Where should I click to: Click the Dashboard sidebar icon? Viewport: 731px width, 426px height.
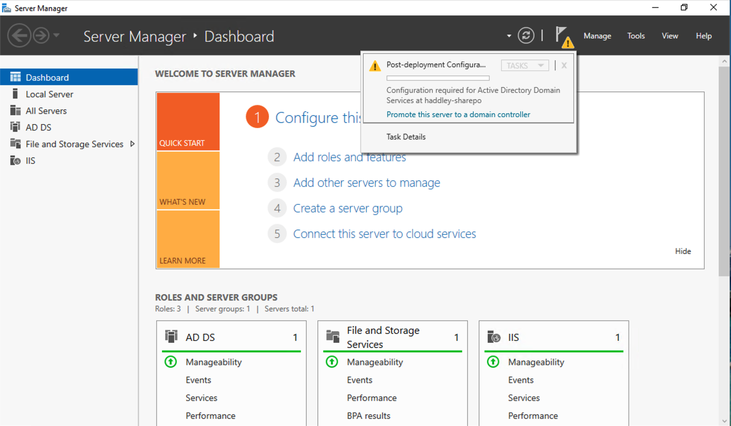[x=15, y=77]
